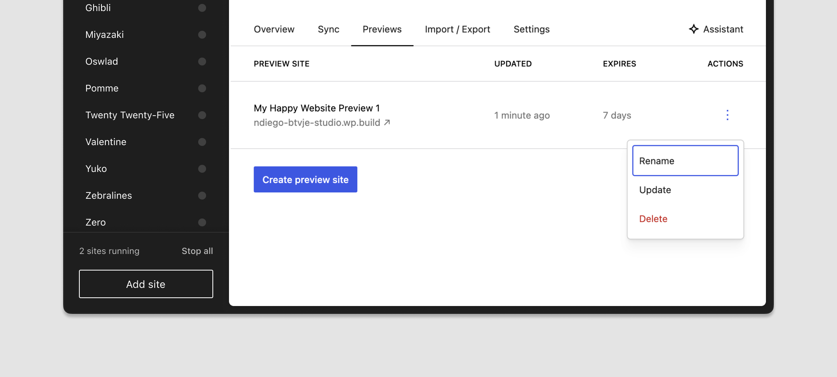837x377 pixels.
Task: Select the Pomme site in sidebar
Action: coord(102,88)
